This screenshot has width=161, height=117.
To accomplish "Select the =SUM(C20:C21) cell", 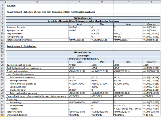I will click(x=80, y=71).
